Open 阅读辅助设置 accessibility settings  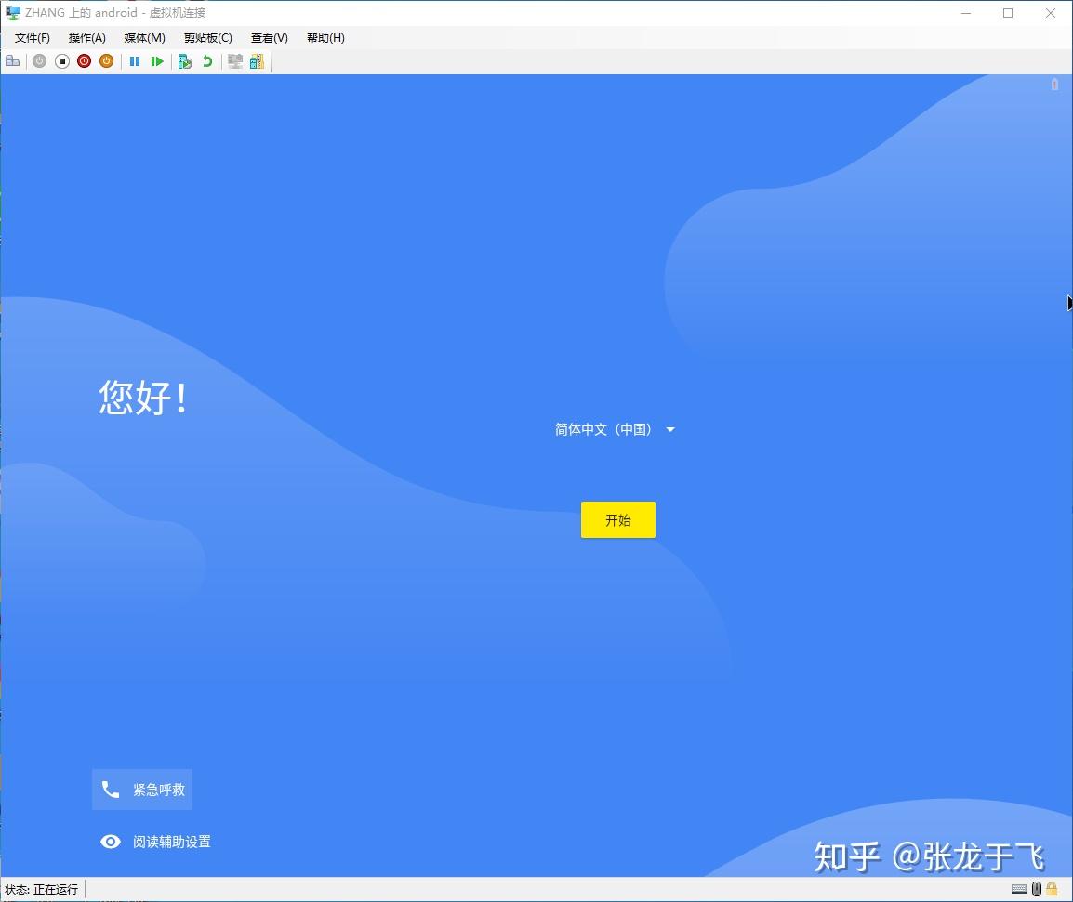tap(155, 842)
